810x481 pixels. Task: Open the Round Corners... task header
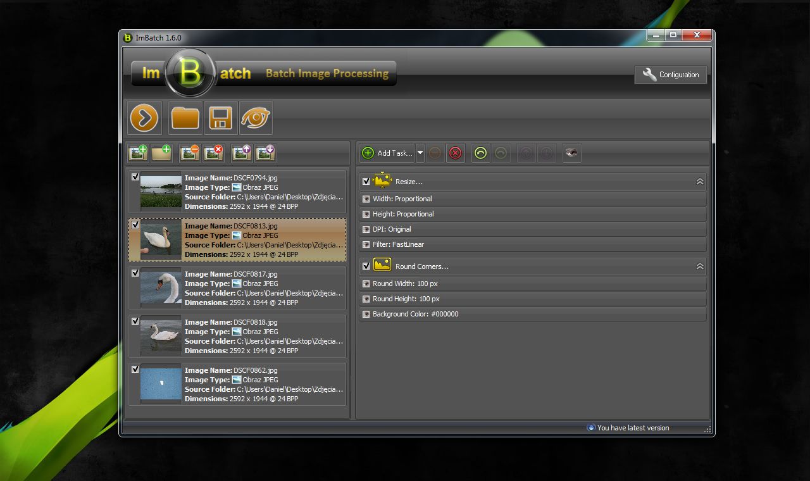[x=533, y=266]
